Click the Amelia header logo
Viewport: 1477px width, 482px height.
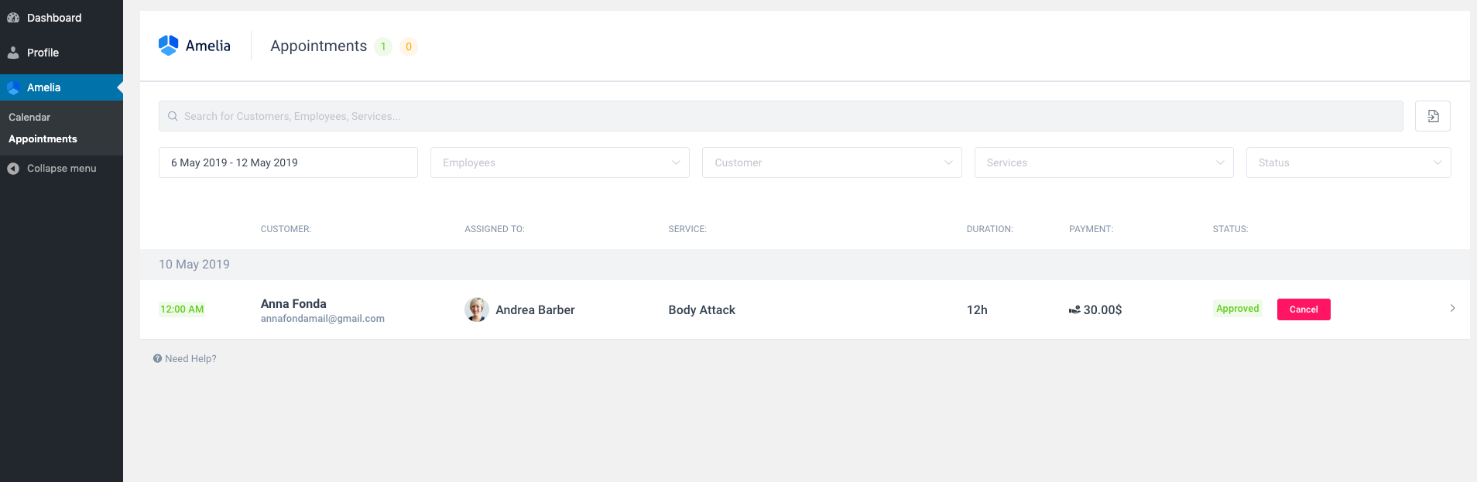[x=194, y=46]
